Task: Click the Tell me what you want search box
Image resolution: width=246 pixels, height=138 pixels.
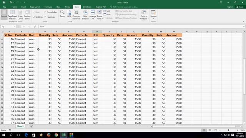Action: [x=124, y=7]
